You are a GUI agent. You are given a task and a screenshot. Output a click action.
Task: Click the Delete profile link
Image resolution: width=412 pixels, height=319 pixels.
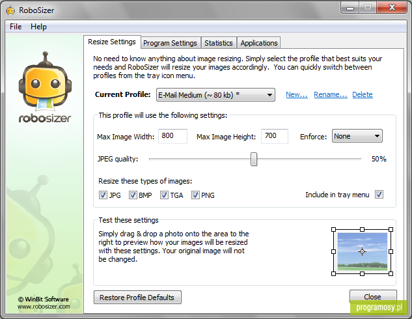363,94
